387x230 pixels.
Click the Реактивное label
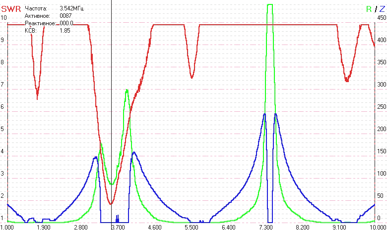pos(41,23)
